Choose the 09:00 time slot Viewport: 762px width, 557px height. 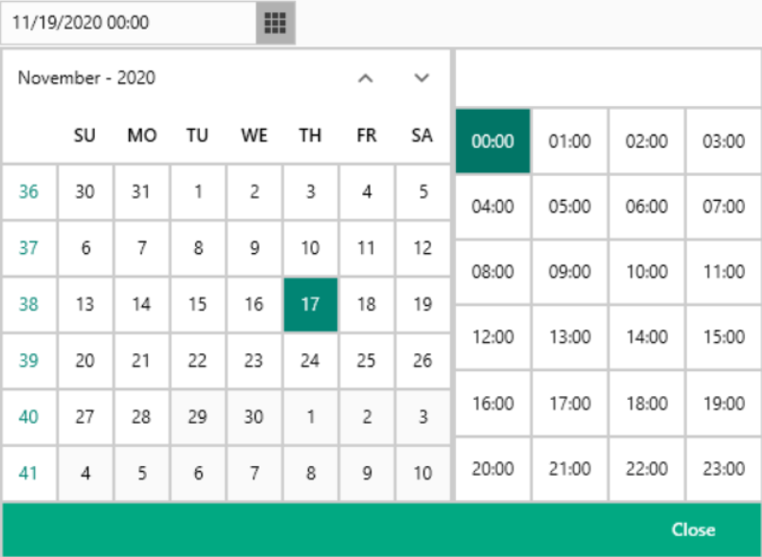[x=570, y=272]
